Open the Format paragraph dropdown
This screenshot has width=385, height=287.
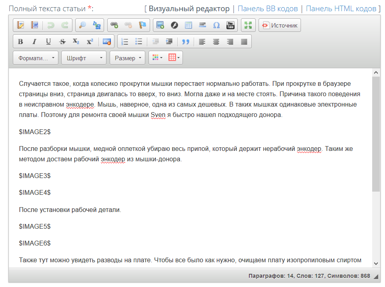(x=36, y=58)
